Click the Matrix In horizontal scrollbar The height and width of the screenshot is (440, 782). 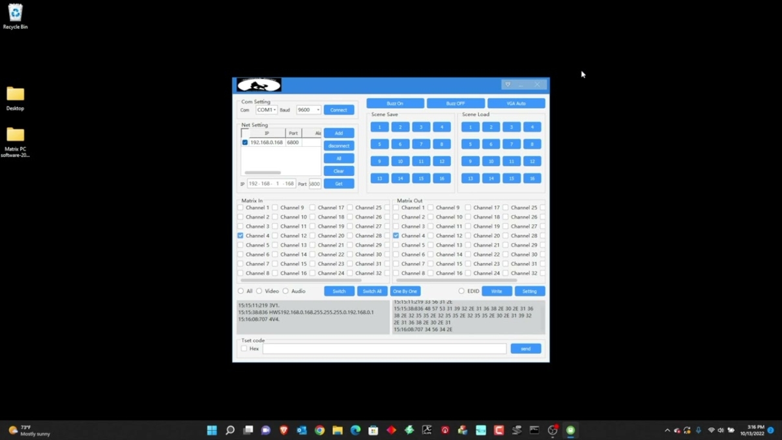coord(301,280)
